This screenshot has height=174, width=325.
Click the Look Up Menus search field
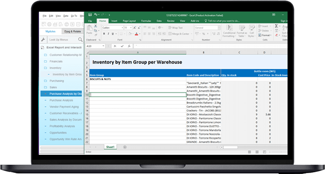coord(63,39)
